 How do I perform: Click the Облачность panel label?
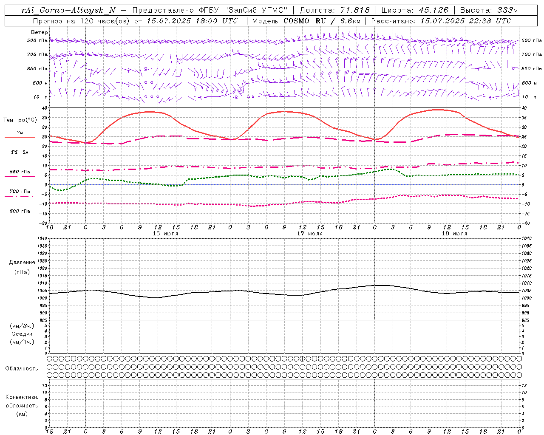pos(22,369)
